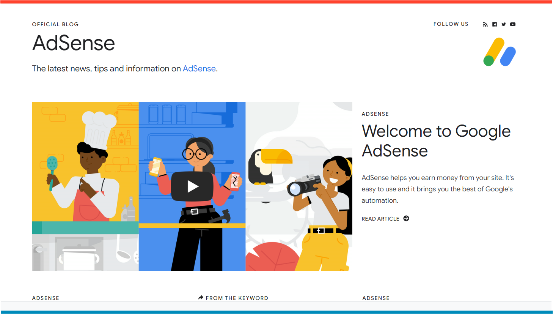Click the article summary about earning money
Screen dimensions: 553x314
tap(438, 189)
